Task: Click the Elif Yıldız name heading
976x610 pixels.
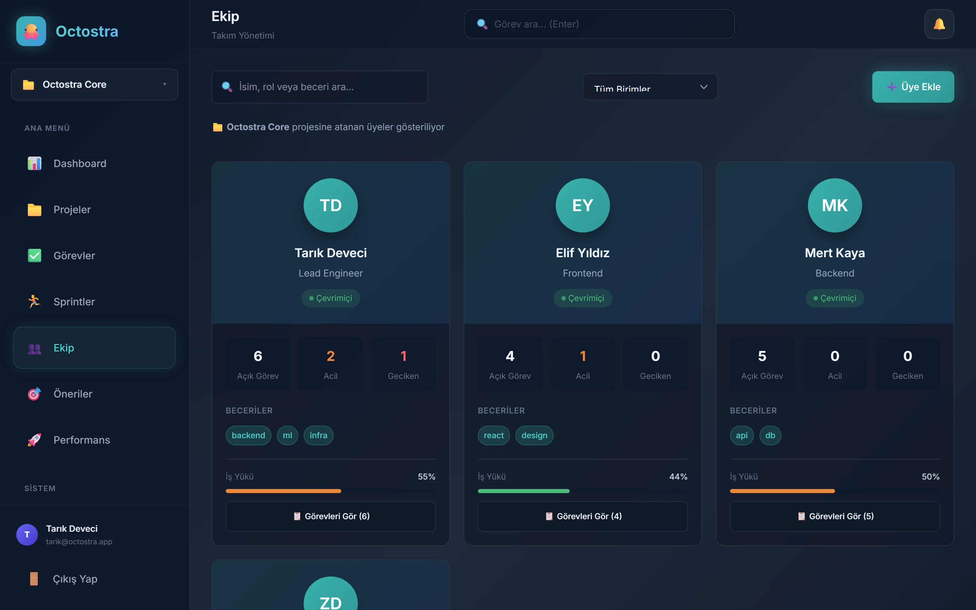Action: click(x=583, y=253)
